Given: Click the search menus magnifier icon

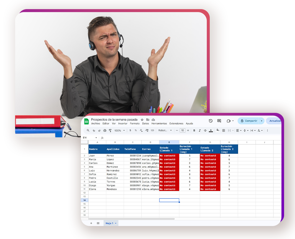Looking at the screenshot, I should 88,131.
